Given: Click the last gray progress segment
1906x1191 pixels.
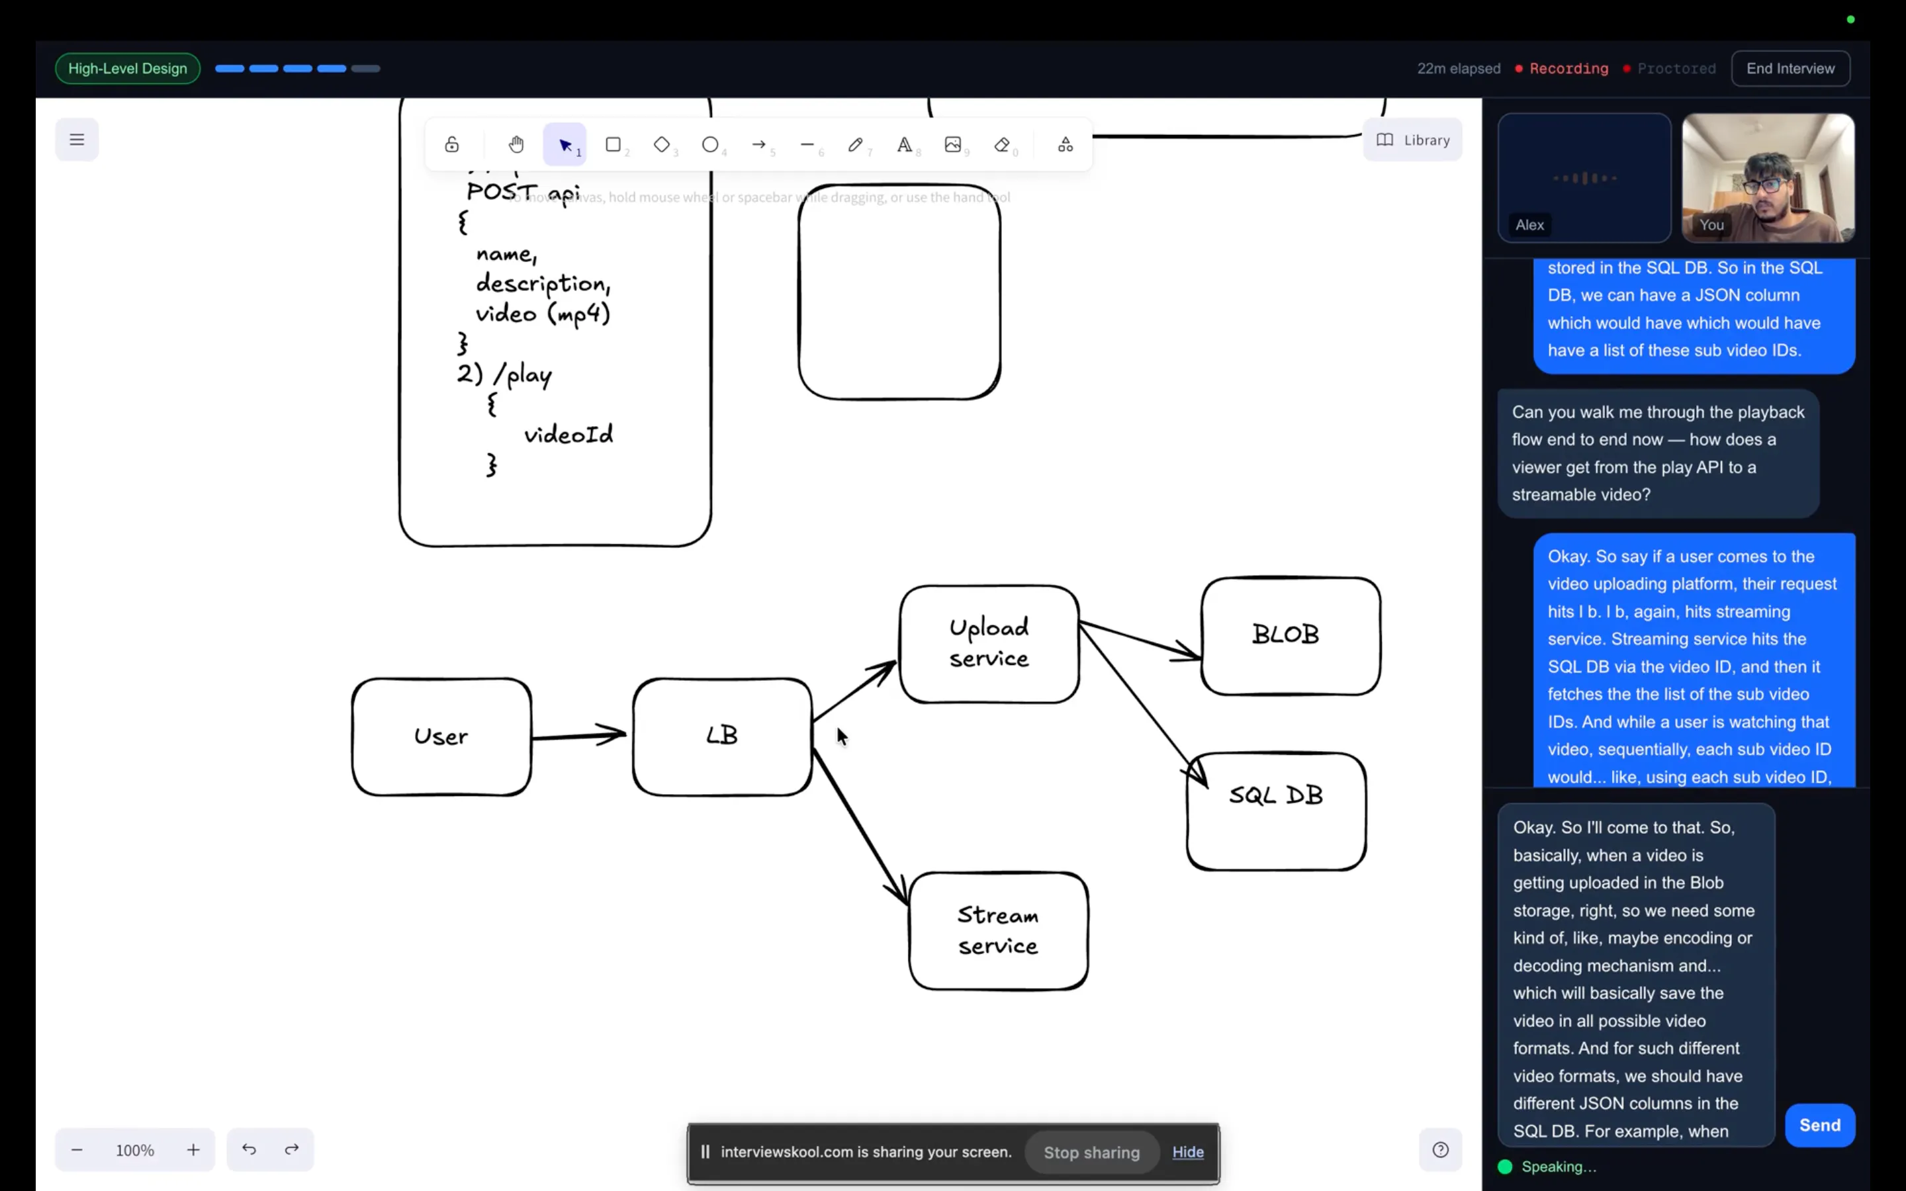Looking at the screenshot, I should point(365,69).
